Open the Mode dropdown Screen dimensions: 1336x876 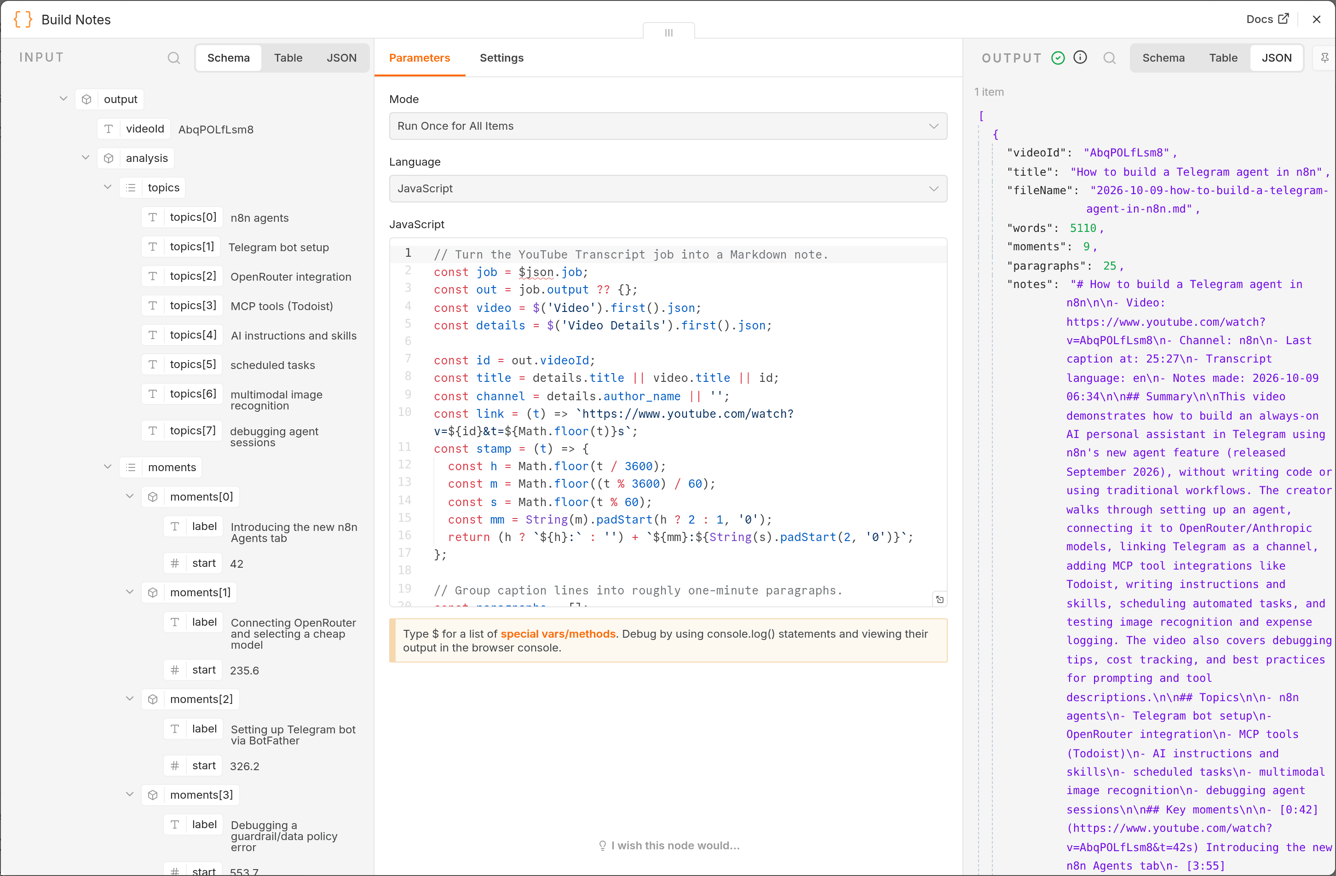(668, 126)
